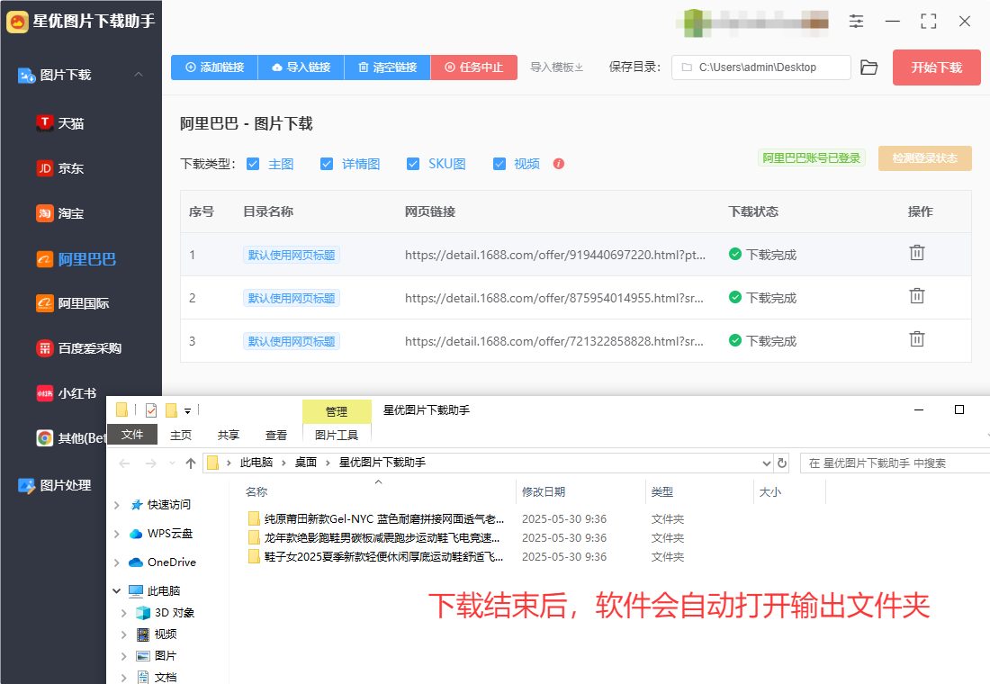Select OneDrive in Explorer navigation pane

pos(162,562)
